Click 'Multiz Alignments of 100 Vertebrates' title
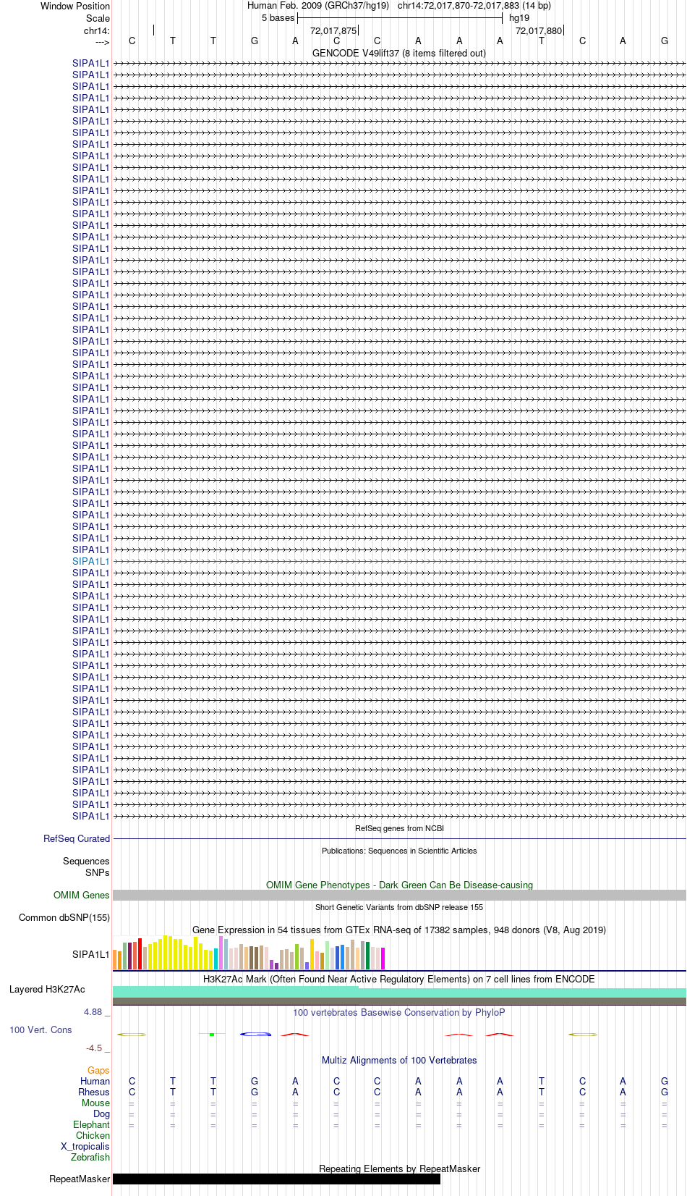Screen dimensions: 687x1196 399,1060
